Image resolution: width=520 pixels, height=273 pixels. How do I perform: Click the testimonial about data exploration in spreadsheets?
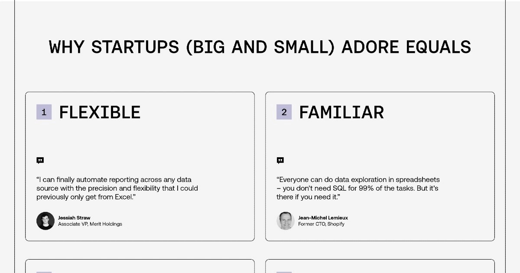tap(358, 188)
